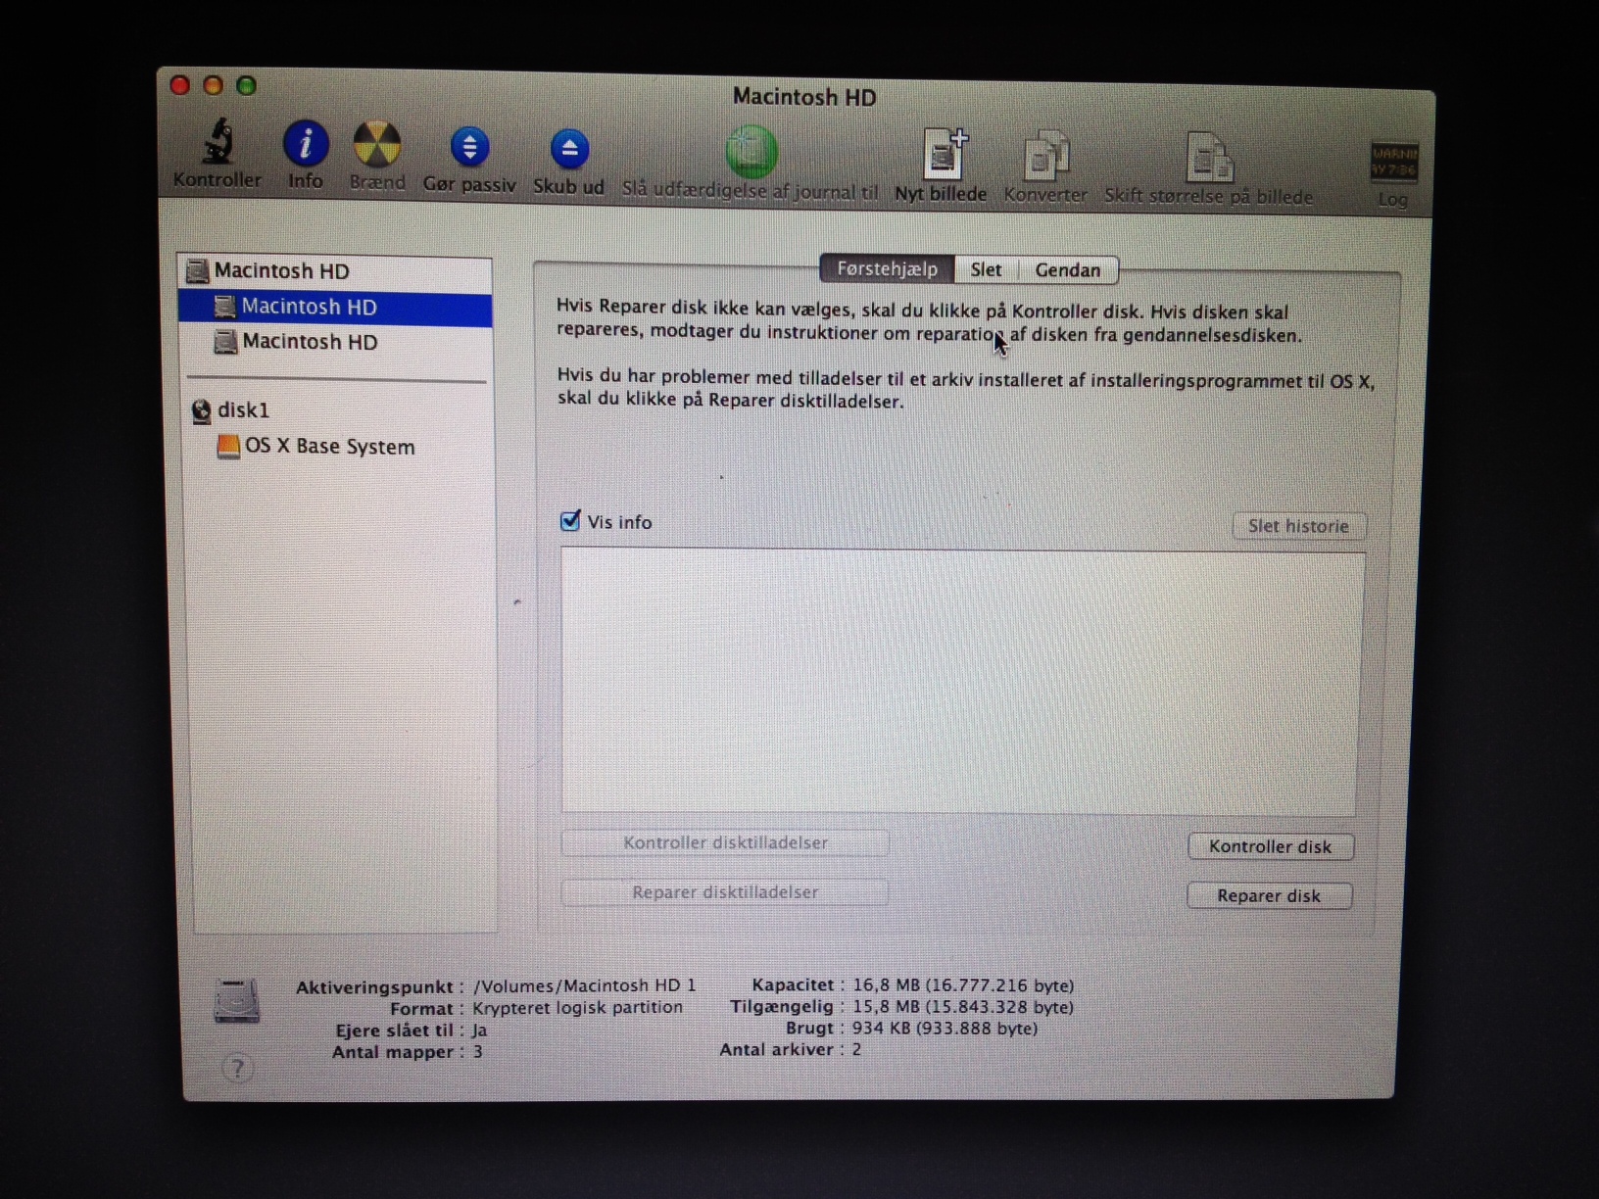This screenshot has height=1199, width=1599.
Task: Click the green zoom window button
Action: pyautogui.click(x=247, y=86)
